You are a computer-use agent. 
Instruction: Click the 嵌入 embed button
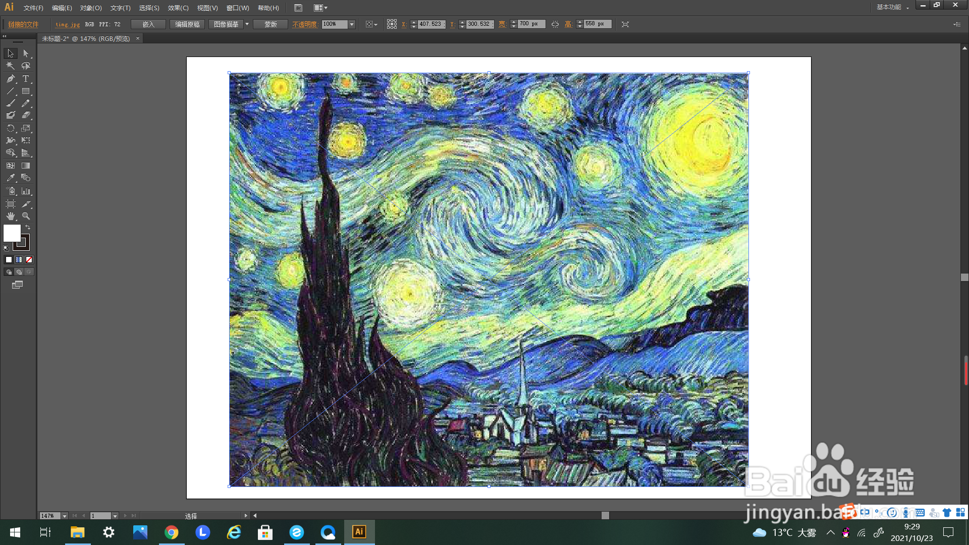click(x=148, y=24)
